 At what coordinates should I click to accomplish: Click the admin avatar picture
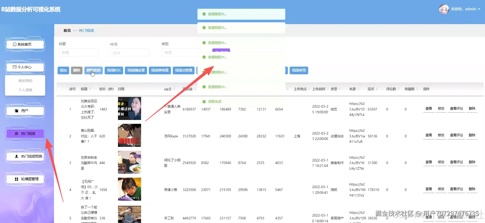tap(444, 9)
